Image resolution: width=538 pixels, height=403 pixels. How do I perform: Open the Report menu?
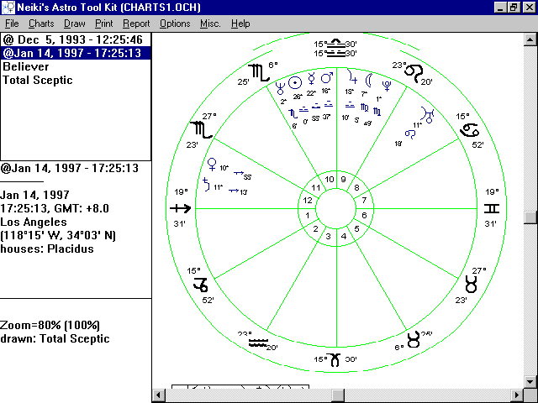[136, 24]
